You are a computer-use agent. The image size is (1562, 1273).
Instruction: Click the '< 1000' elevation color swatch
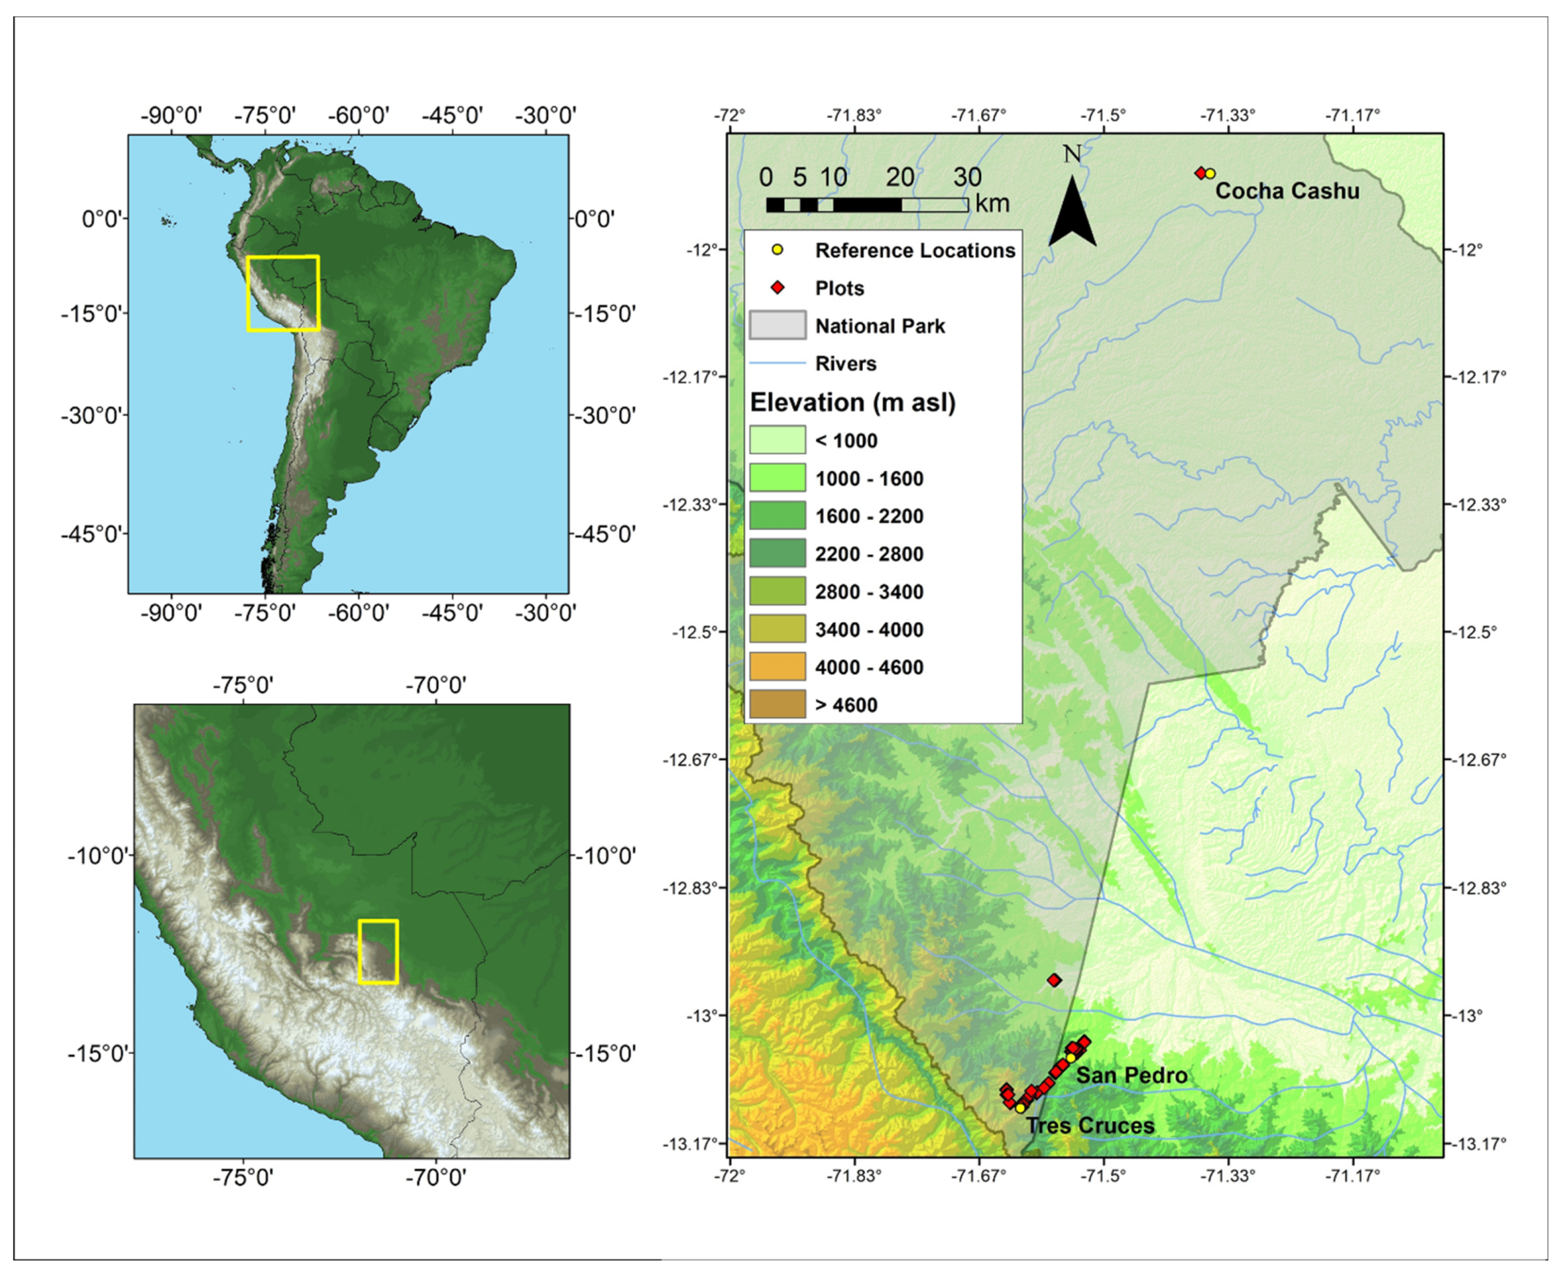777,440
